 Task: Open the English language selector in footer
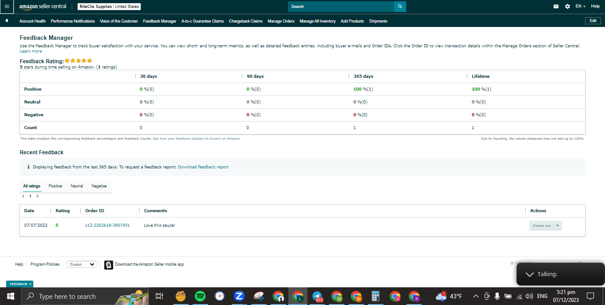[x=81, y=264]
